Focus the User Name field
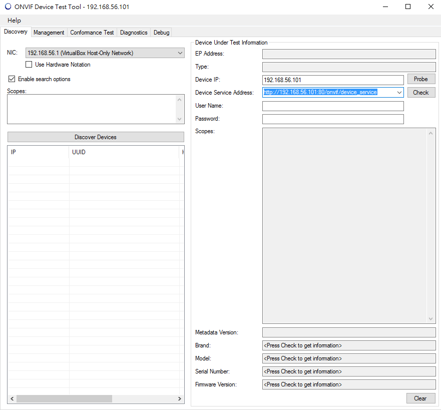Screen dimensions: 441x410 tap(333, 106)
